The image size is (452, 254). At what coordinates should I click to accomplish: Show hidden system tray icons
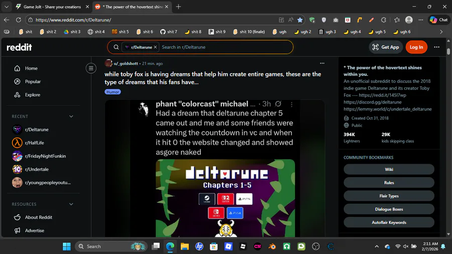pos(377,246)
